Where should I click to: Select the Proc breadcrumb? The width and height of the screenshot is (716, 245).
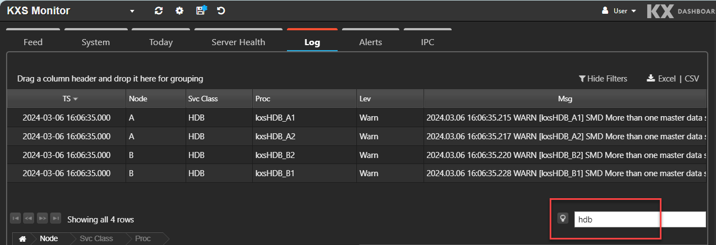click(143, 238)
